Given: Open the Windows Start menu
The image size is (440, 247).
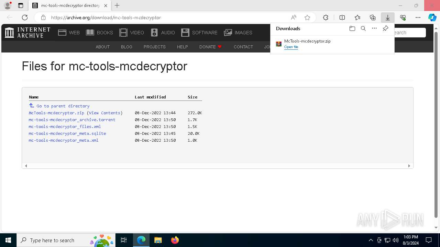Looking at the screenshot, I should (x=8, y=240).
